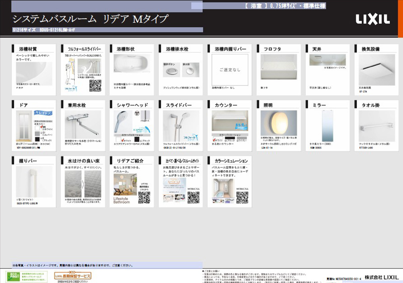Click the 浴槽排水栓 card heading
Image resolution: width=403 pixels, height=283 pixels.
[x=177, y=49]
